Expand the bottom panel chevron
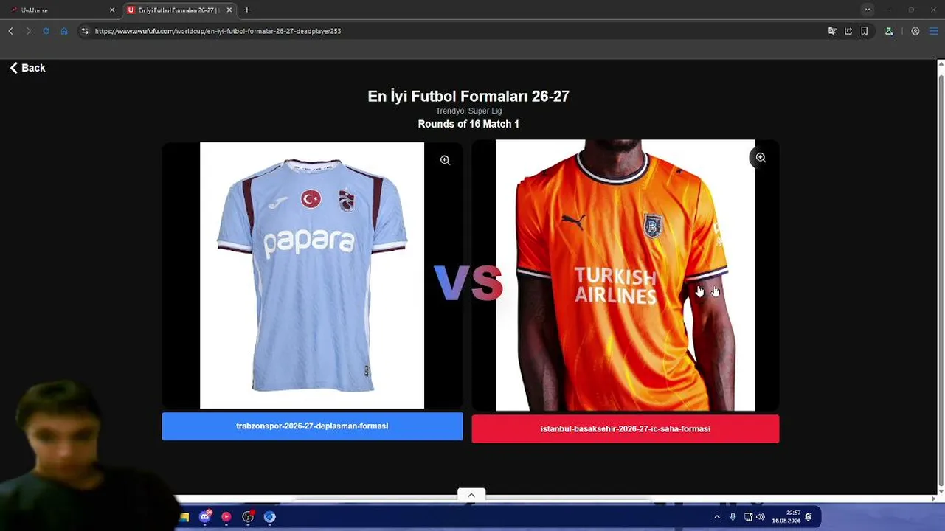 [471, 495]
